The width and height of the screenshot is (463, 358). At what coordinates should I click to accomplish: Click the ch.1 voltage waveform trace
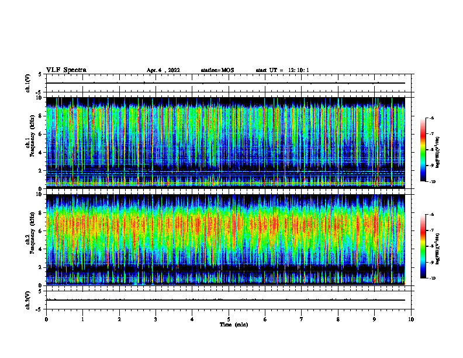pyautogui.click(x=226, y=83)
